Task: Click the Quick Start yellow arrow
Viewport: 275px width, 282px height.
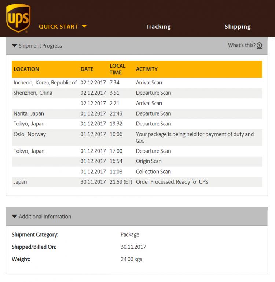Action: 84,26
